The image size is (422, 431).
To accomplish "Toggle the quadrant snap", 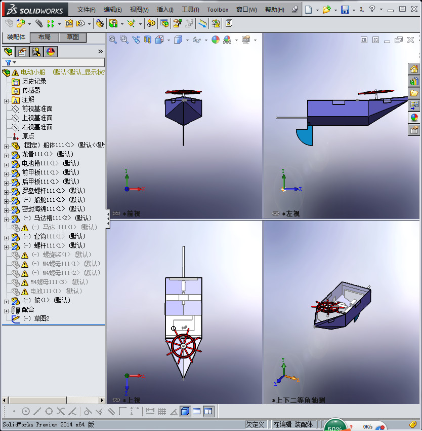I will tap(49, 412).
